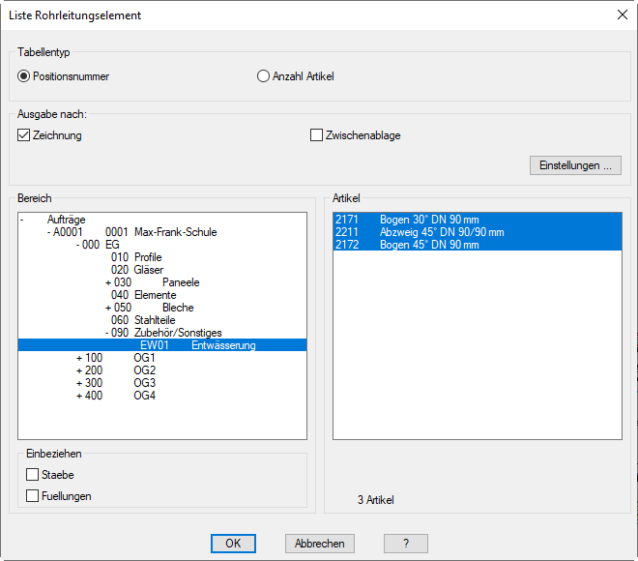The height and width of the screenshot is (561, 638).
Task: Confirm the dialog with OK
Action: [x=233, y=544]
